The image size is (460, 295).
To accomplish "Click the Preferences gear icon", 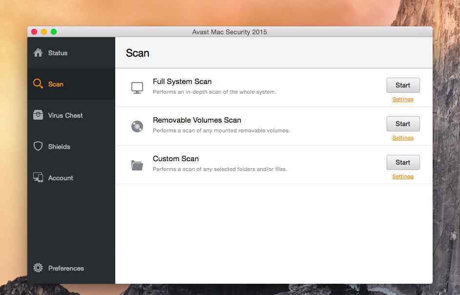I will point(38,268).
